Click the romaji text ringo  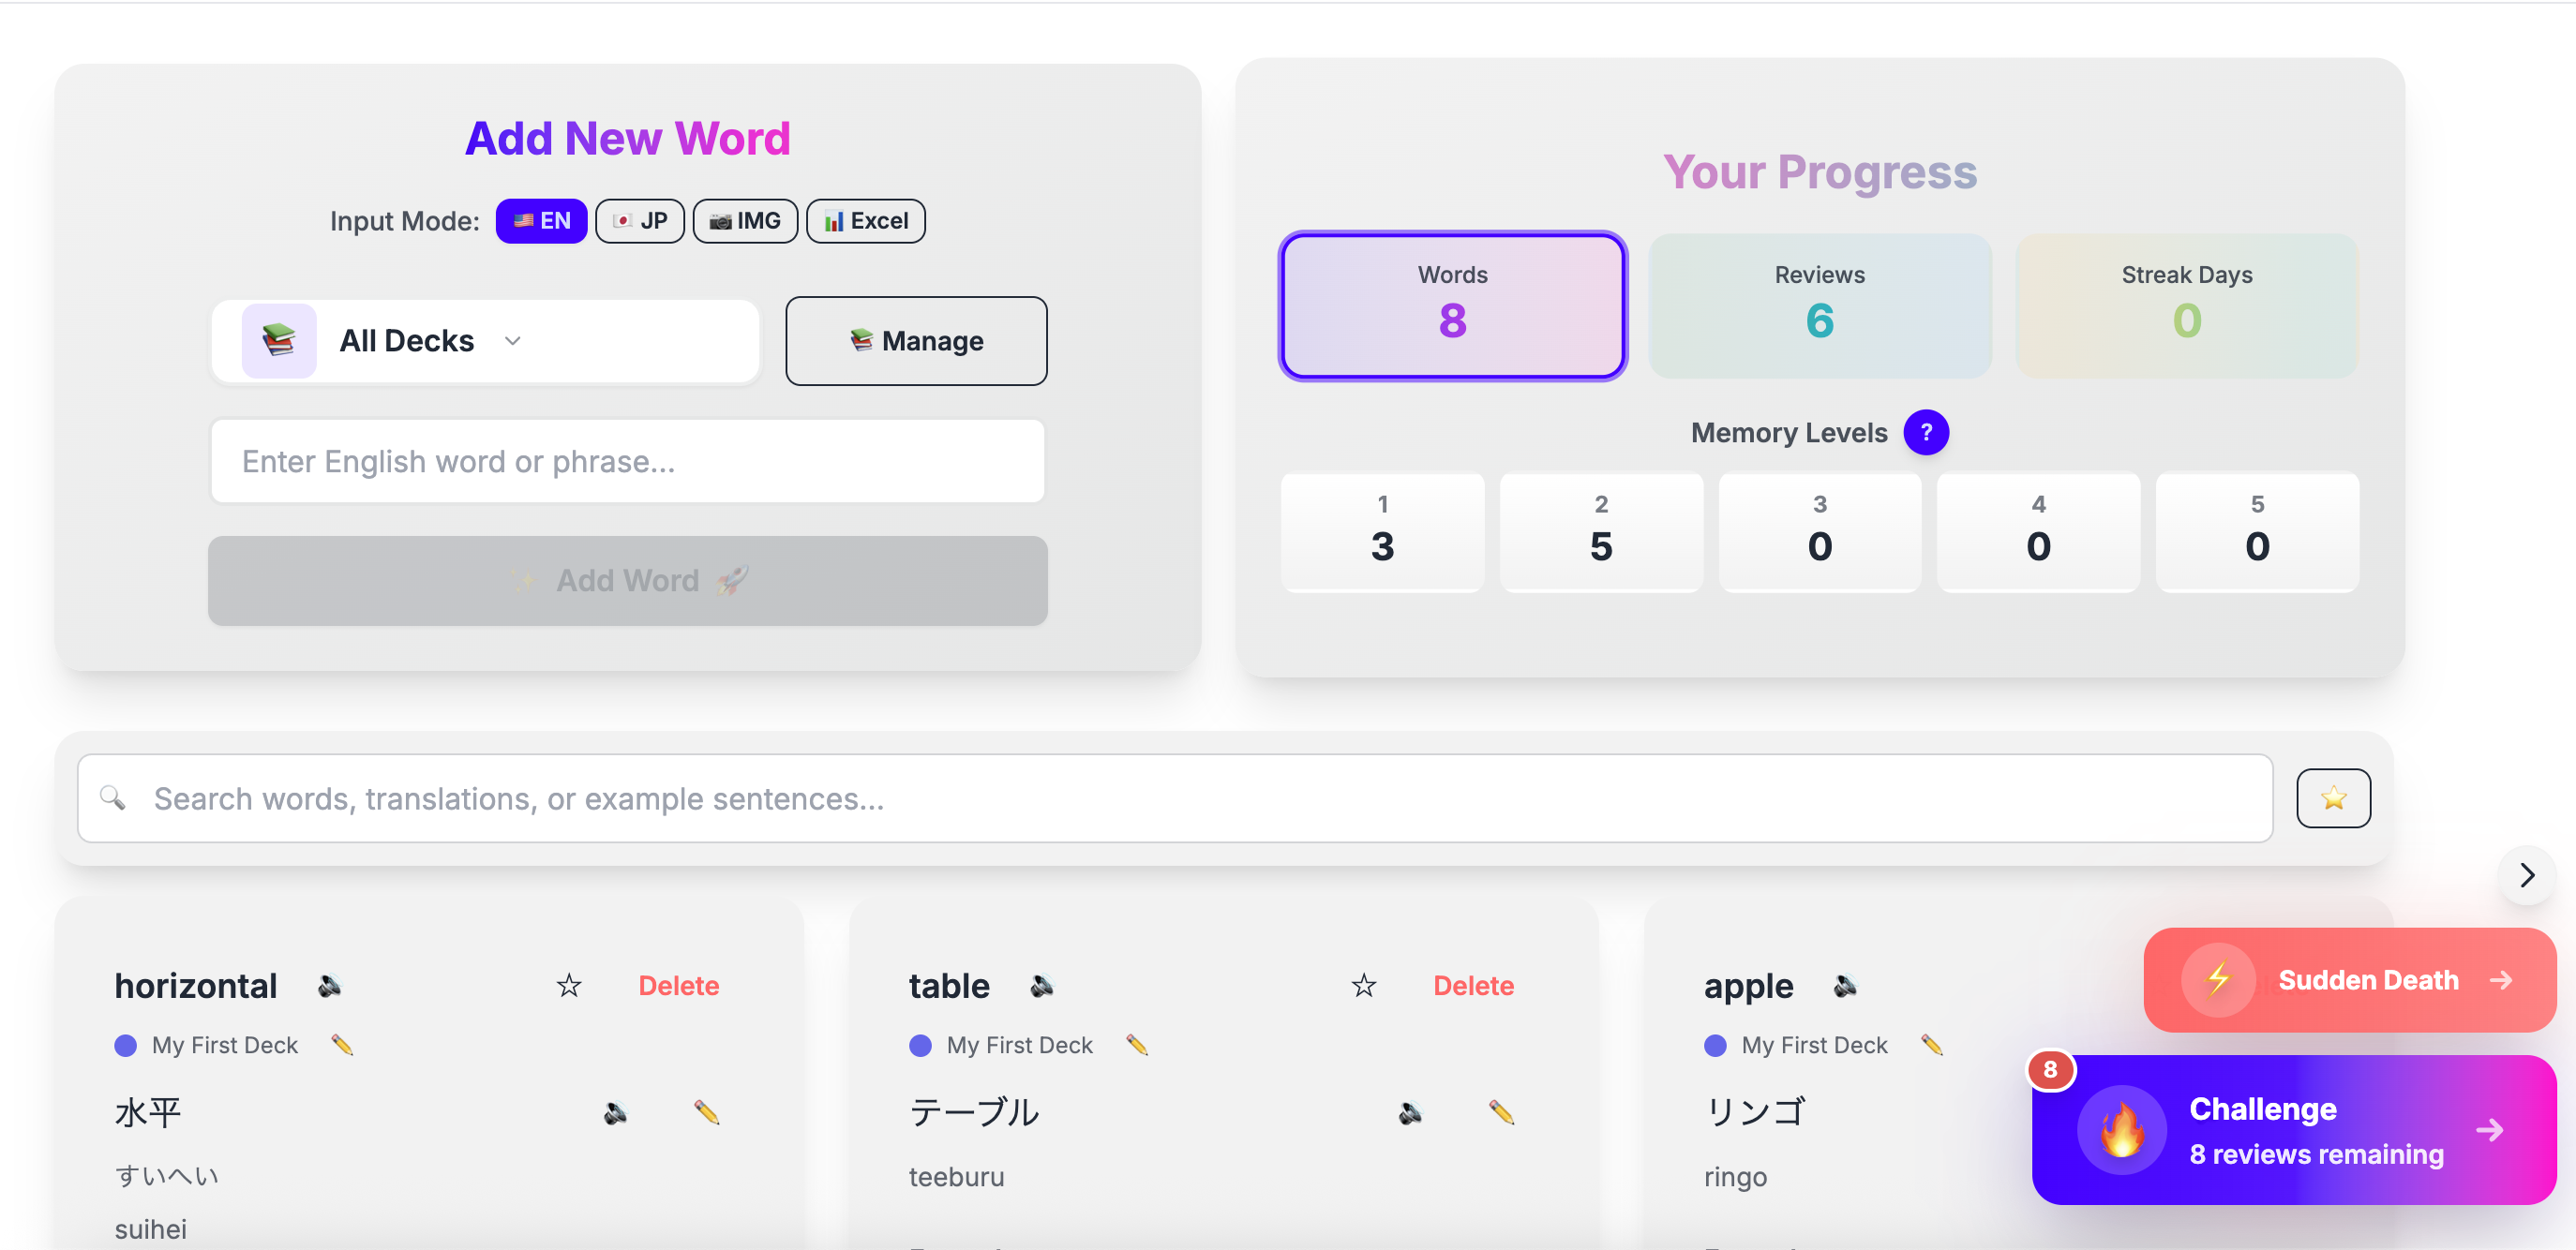[1735, 1177]
